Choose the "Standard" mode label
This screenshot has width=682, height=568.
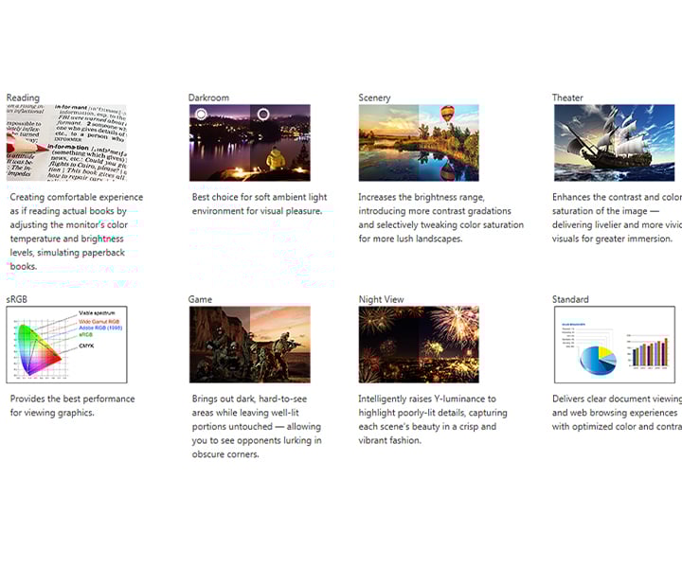pyautogui.click(x=570, y=299)
